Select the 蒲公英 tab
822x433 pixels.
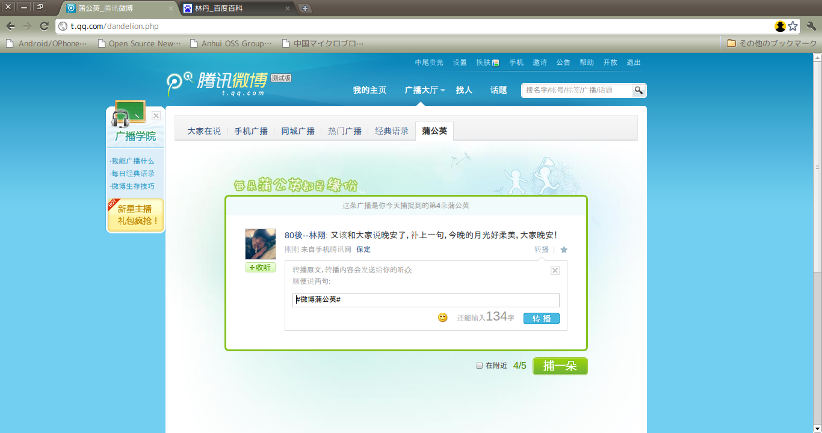[434, 131]
